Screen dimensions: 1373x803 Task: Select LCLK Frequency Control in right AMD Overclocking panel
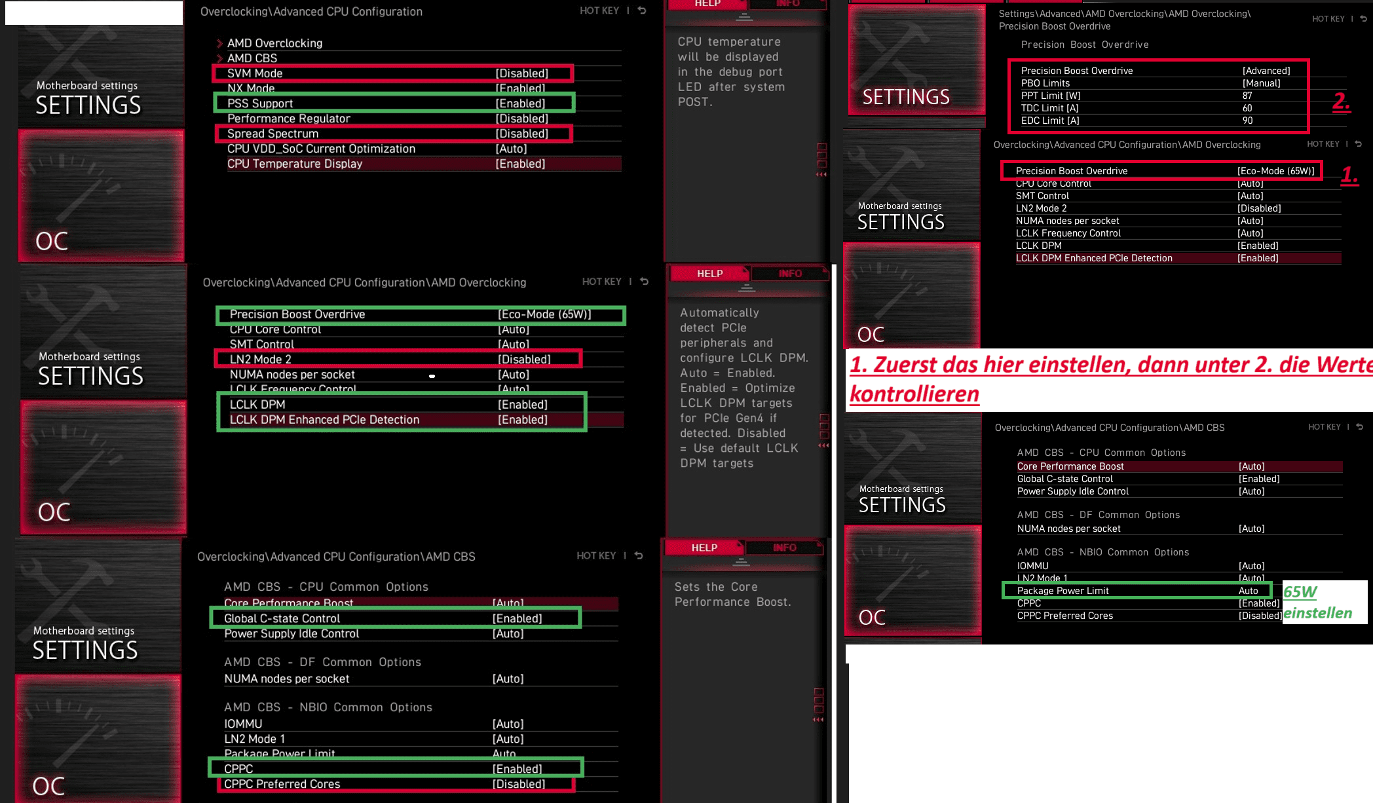[1178, 233]
